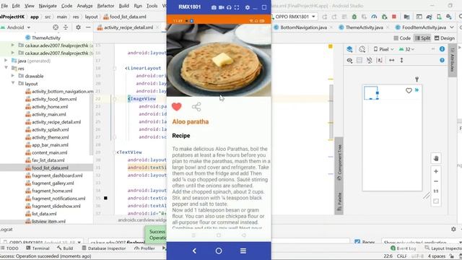Click the black color swatch in editor gutter

coord(105,198)
